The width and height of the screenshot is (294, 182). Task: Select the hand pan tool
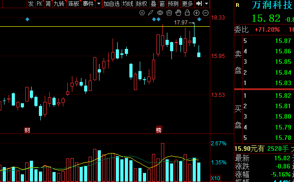pos(178,13)
